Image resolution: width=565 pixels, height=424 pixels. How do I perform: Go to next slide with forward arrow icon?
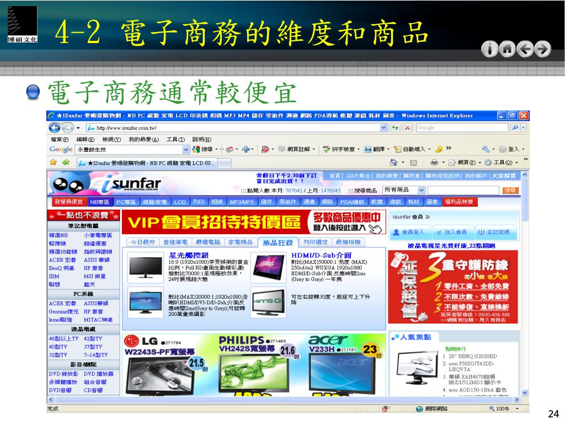[x=543, y=49]
